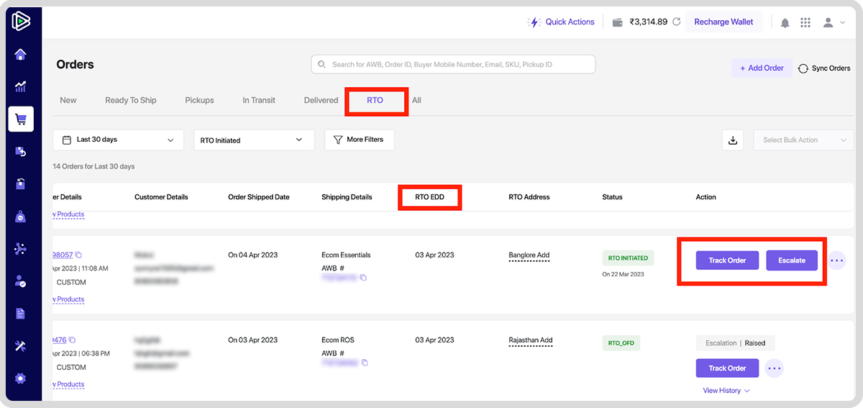Screen dimensions: 863x408
Task: Click the notification bell icon
Action: point(785,22)
